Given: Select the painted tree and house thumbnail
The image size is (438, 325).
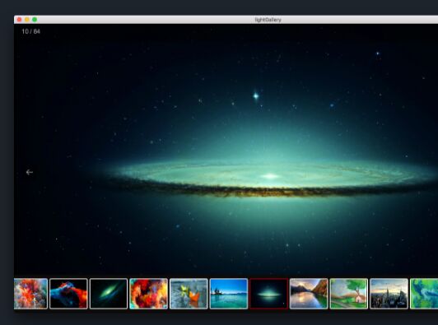Looking at the screenshot, I should coord(348,294).
